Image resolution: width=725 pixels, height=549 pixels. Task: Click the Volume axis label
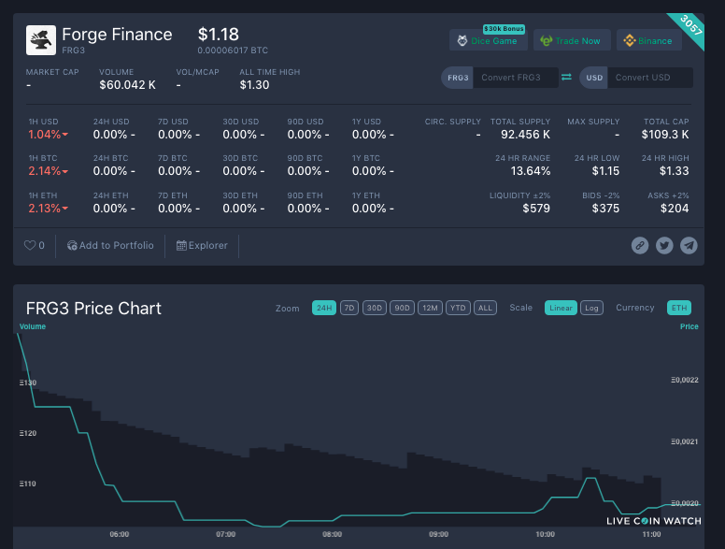pos(33,326)
